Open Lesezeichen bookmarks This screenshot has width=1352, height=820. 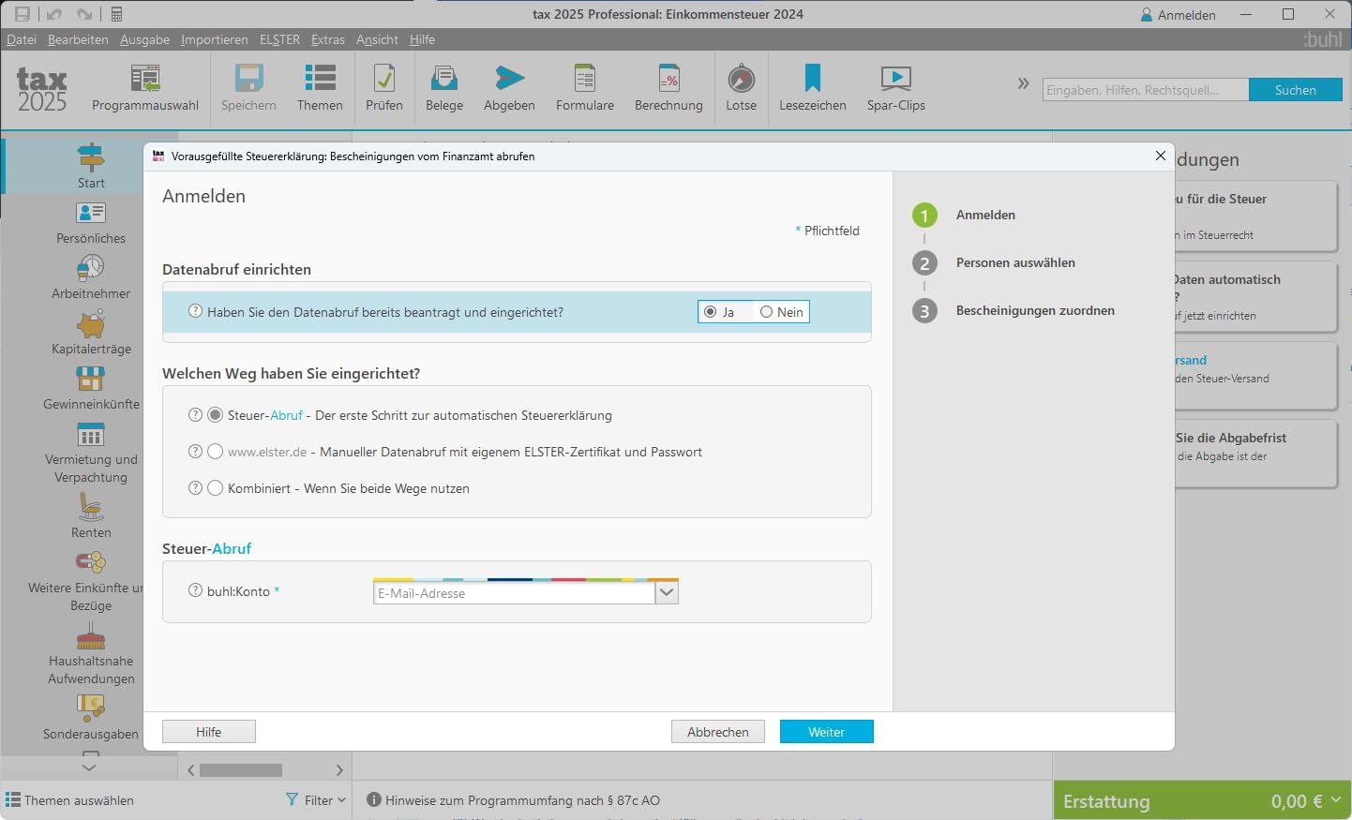[812, 88]
